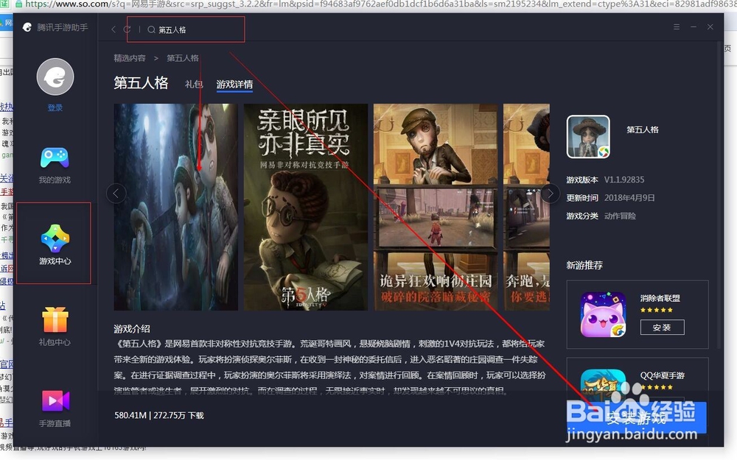Show previous screenshot with left carousel arrow
The width and height of the screenshot is (737, 460).
(116, 193)
